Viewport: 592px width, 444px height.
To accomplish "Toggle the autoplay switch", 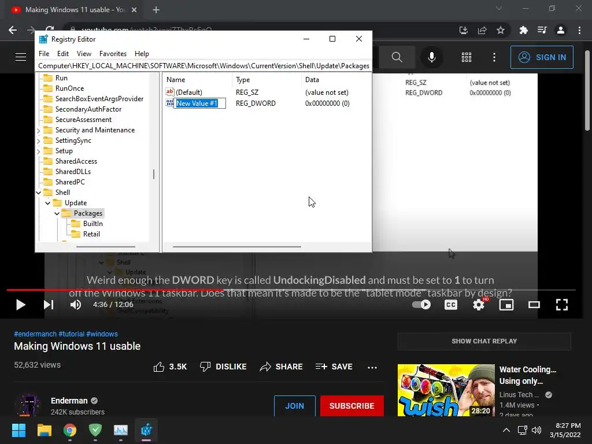I will tap(421, 305).
